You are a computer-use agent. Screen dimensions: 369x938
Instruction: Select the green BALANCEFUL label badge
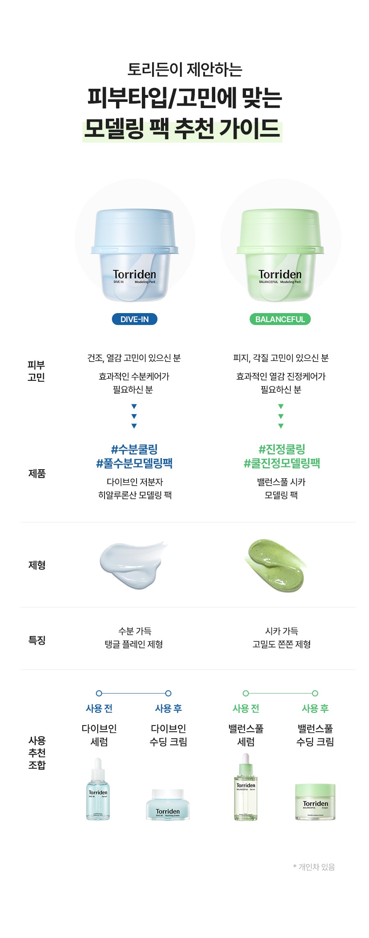coord(280,319)
